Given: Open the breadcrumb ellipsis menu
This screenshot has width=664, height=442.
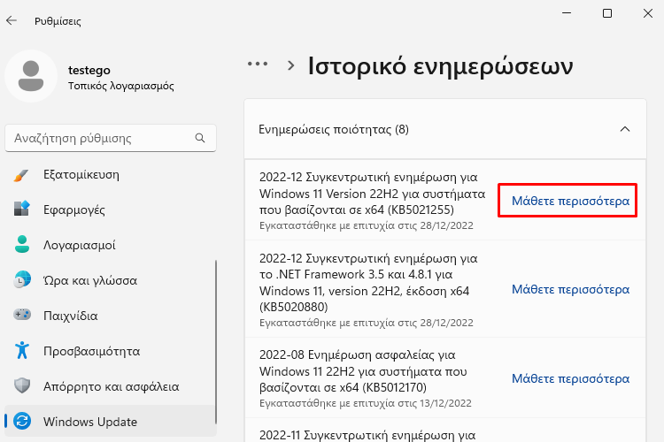Looking at the screenshot, I should [x=258, y=65].
